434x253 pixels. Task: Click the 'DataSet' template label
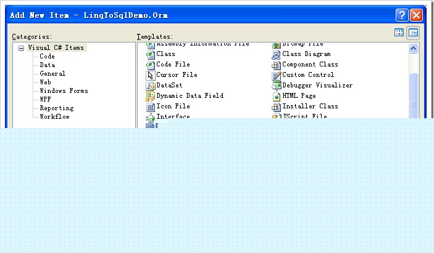[x=169, y=85]
